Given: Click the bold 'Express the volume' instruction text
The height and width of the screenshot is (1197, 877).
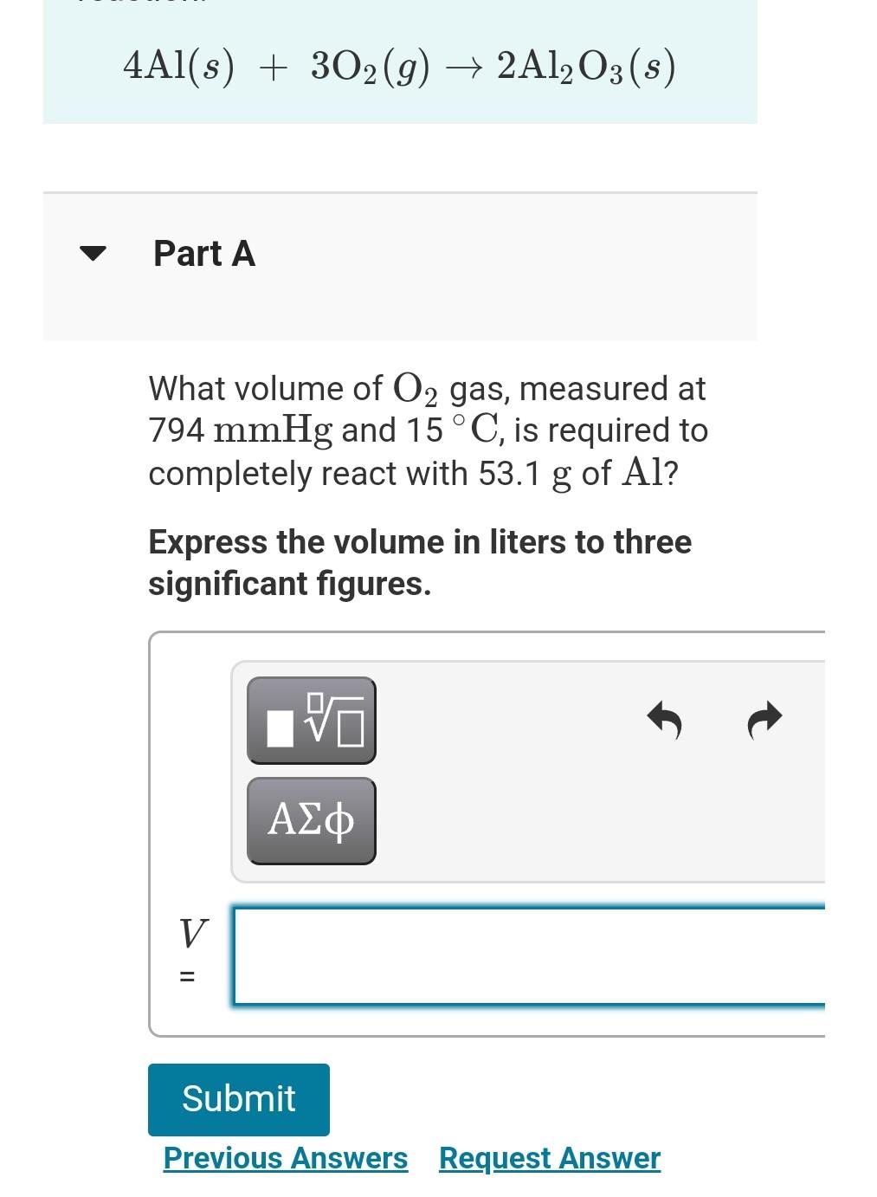Looking at the screenshot, I should pos(420,561).
